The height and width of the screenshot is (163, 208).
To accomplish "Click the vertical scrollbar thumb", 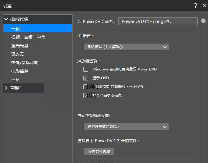I will click(203, 21).
